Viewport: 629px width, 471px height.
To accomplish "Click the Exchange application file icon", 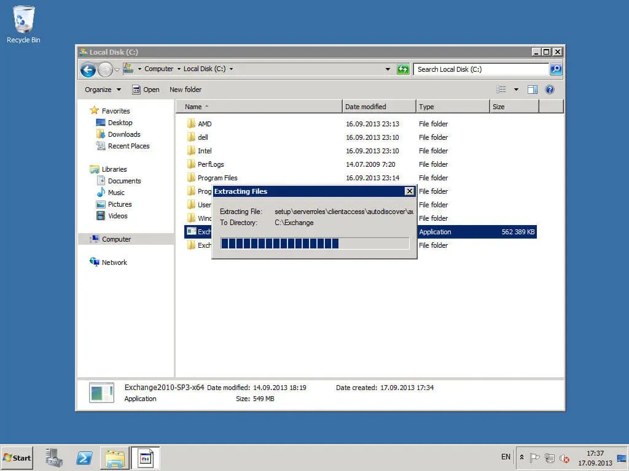I will [x=192, y=231].
